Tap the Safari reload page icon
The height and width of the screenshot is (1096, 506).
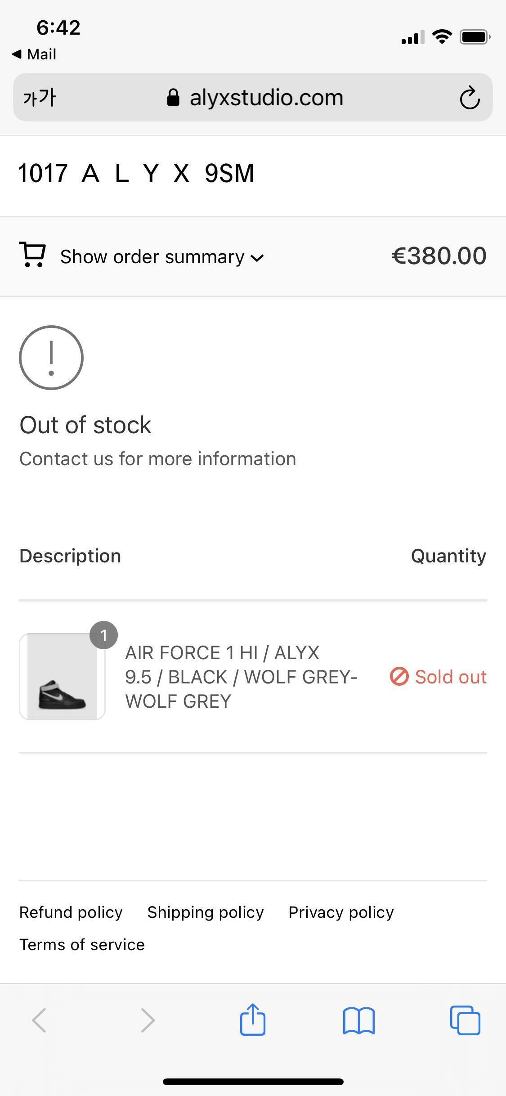point(470,98)
